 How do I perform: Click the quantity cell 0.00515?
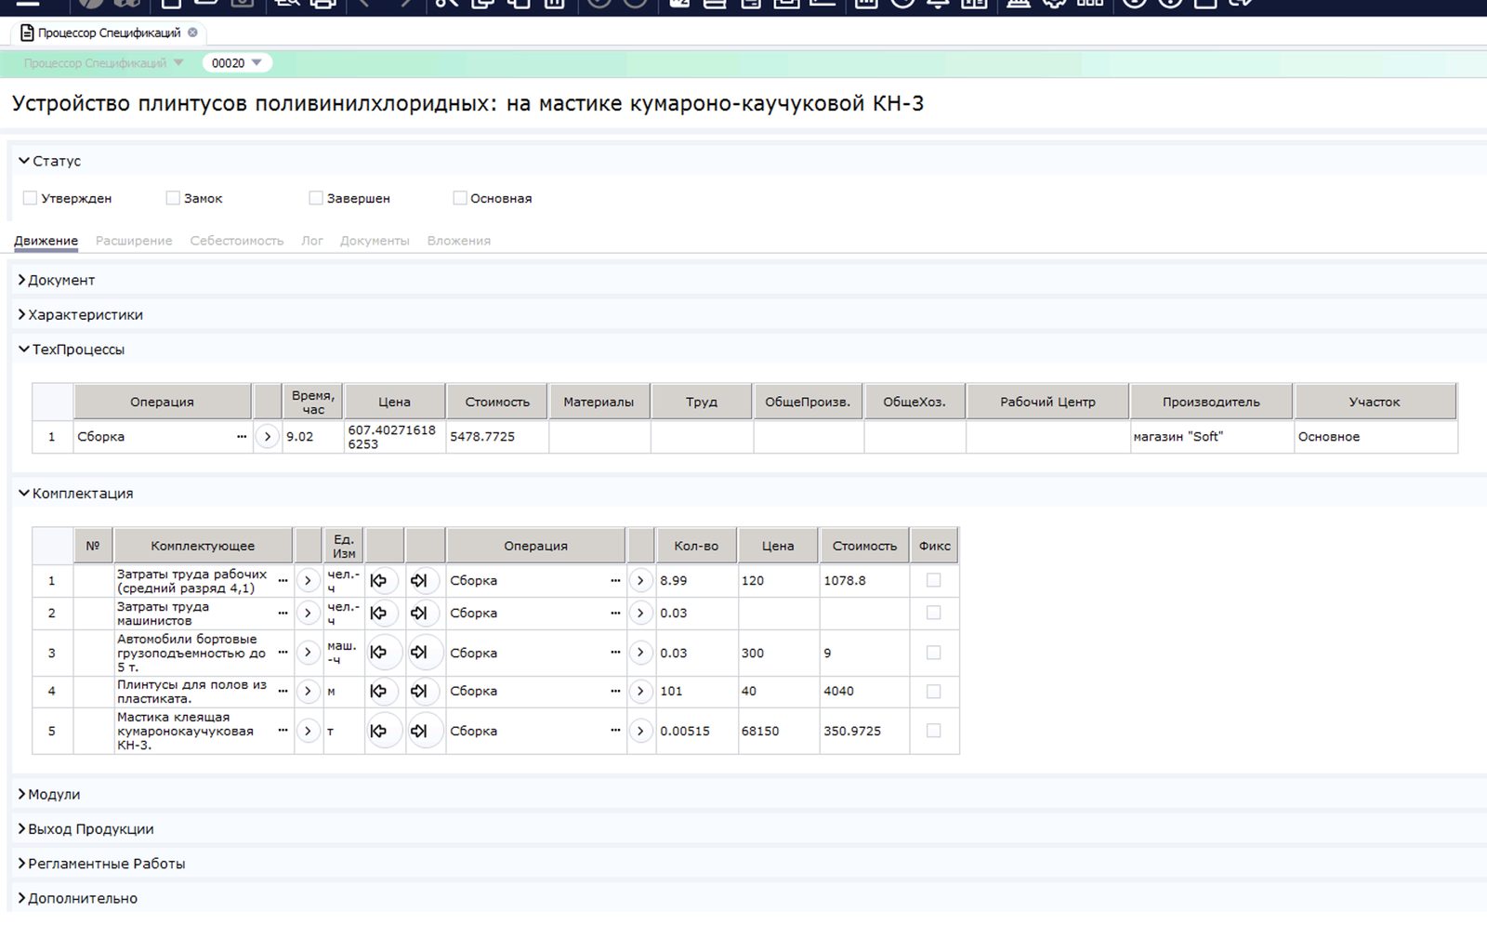click(x=697, y=731)
